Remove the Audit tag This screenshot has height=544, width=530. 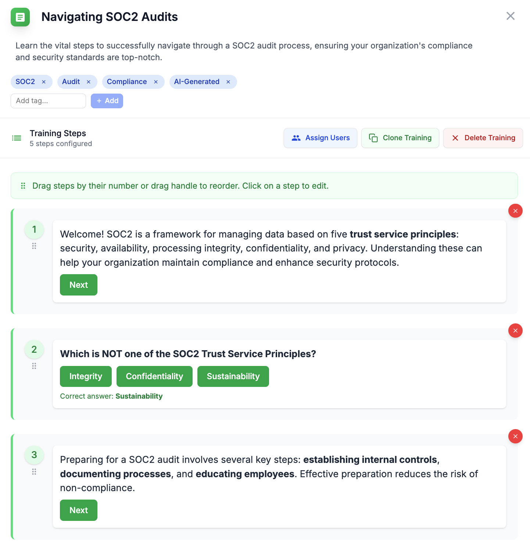click(x=89, y=82)
